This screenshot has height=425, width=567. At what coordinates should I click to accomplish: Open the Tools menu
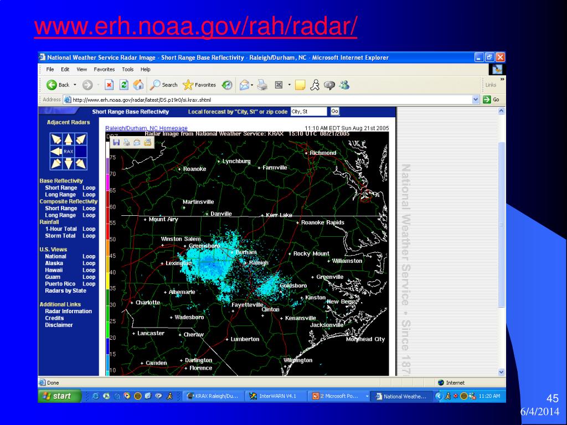[128, 69]
